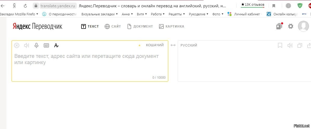The image size is (311, 129).
Task: Expand the Рецепты bookmarks folder
Action: click(x=176, y=14)
